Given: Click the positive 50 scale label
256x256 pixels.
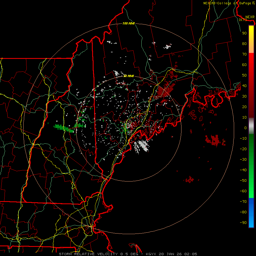Looking at the screenshot, I should [244, 75].
